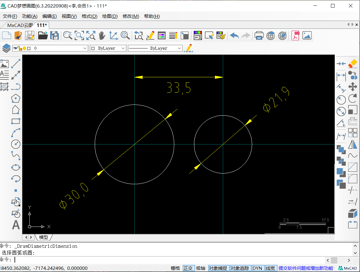Click the new file icon
This screenshot has height=272, width=360.
pyautogui.click(x=7, y=36)
